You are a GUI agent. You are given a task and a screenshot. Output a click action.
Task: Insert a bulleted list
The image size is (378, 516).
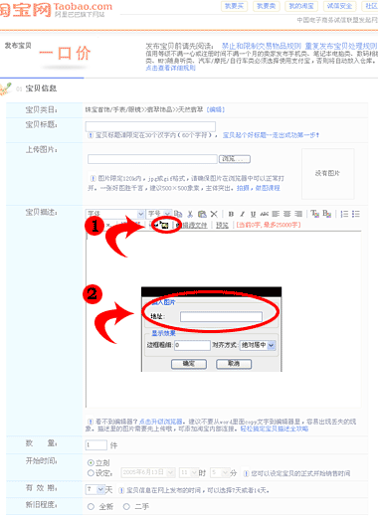[x=356, y=214]
